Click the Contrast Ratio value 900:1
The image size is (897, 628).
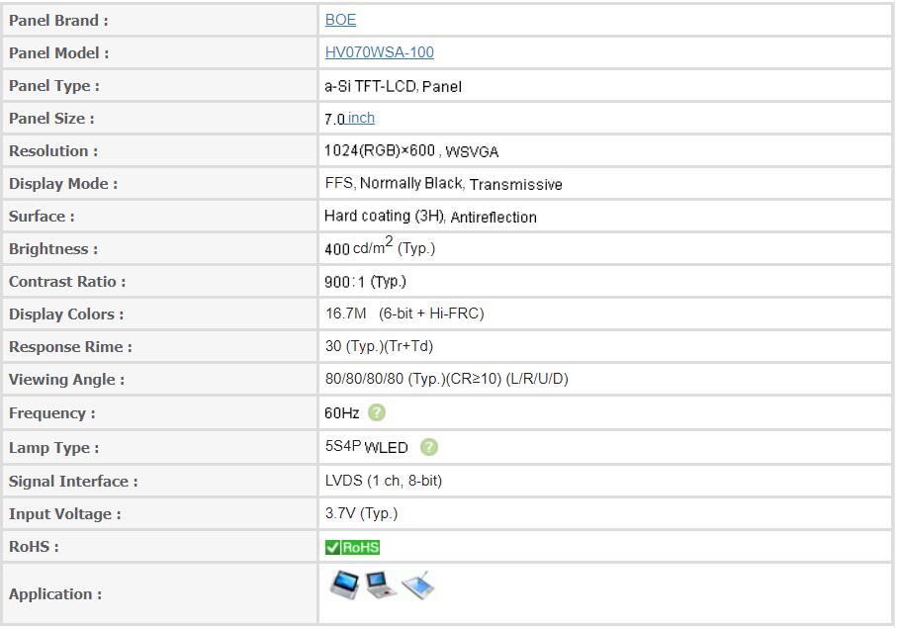tap(344, 282)
